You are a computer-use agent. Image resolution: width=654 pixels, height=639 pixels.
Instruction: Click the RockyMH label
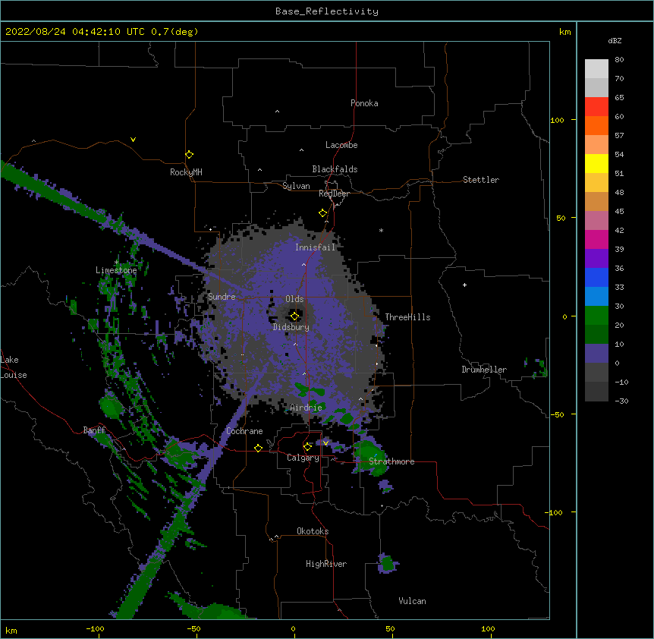(x=186, y=172)
